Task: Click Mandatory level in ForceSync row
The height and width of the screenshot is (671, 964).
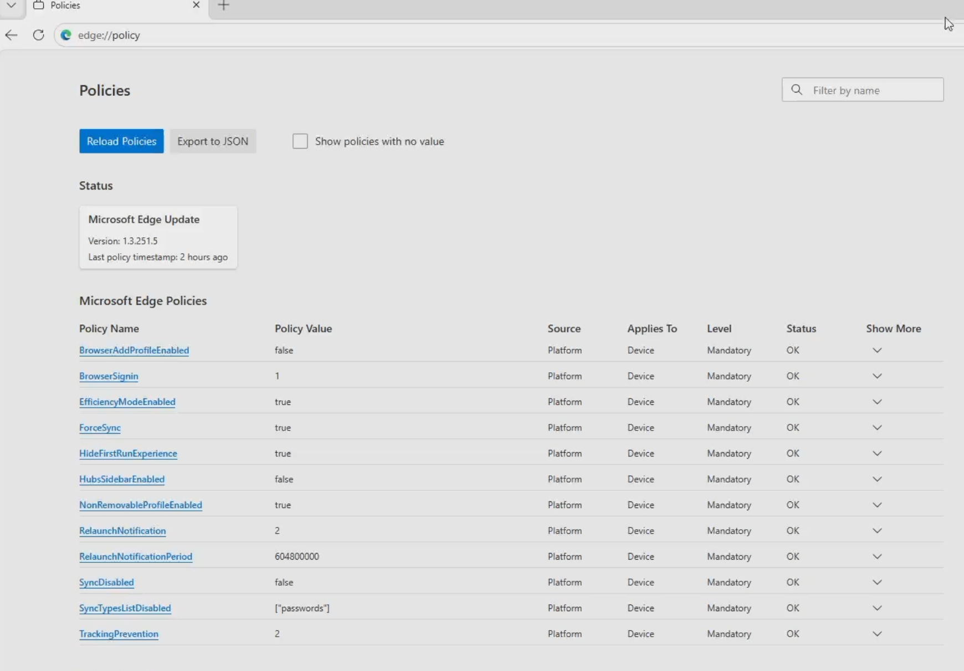Action: [x=729, y=428]
